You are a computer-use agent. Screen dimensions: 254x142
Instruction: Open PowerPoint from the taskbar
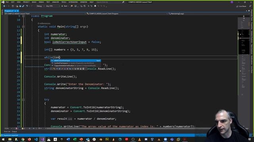[x=81, y=139]
